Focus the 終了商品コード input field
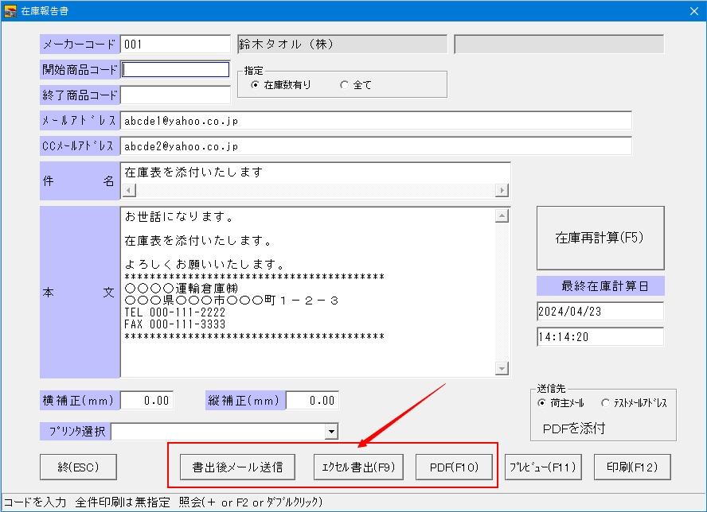Image resolution: width=707 pixels, height=512 pixels. (x=175, y=95)
